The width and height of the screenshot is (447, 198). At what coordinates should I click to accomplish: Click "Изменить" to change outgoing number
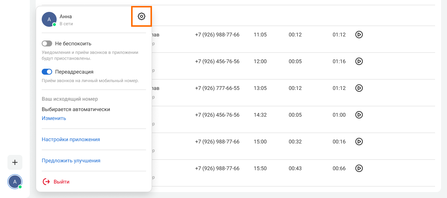(54, 118)
